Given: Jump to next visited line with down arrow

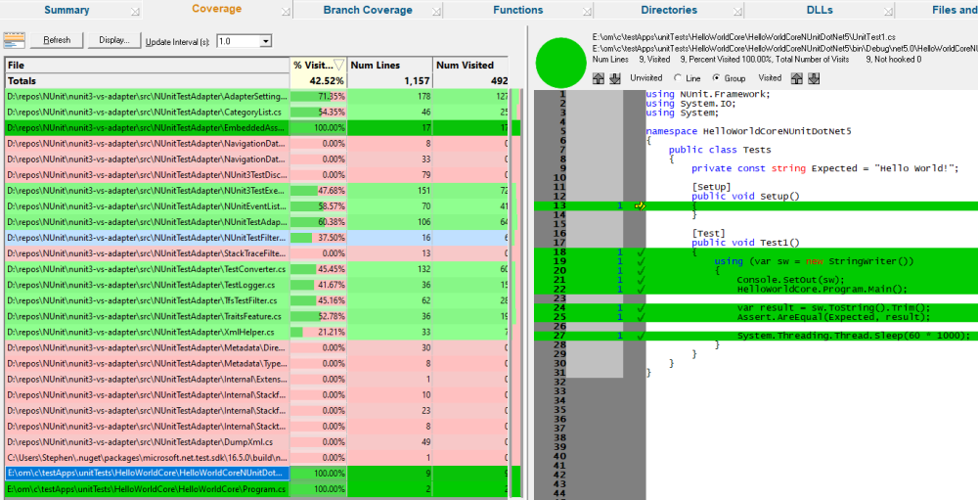Looking at the screenshot, I should (x=814, y=78).
